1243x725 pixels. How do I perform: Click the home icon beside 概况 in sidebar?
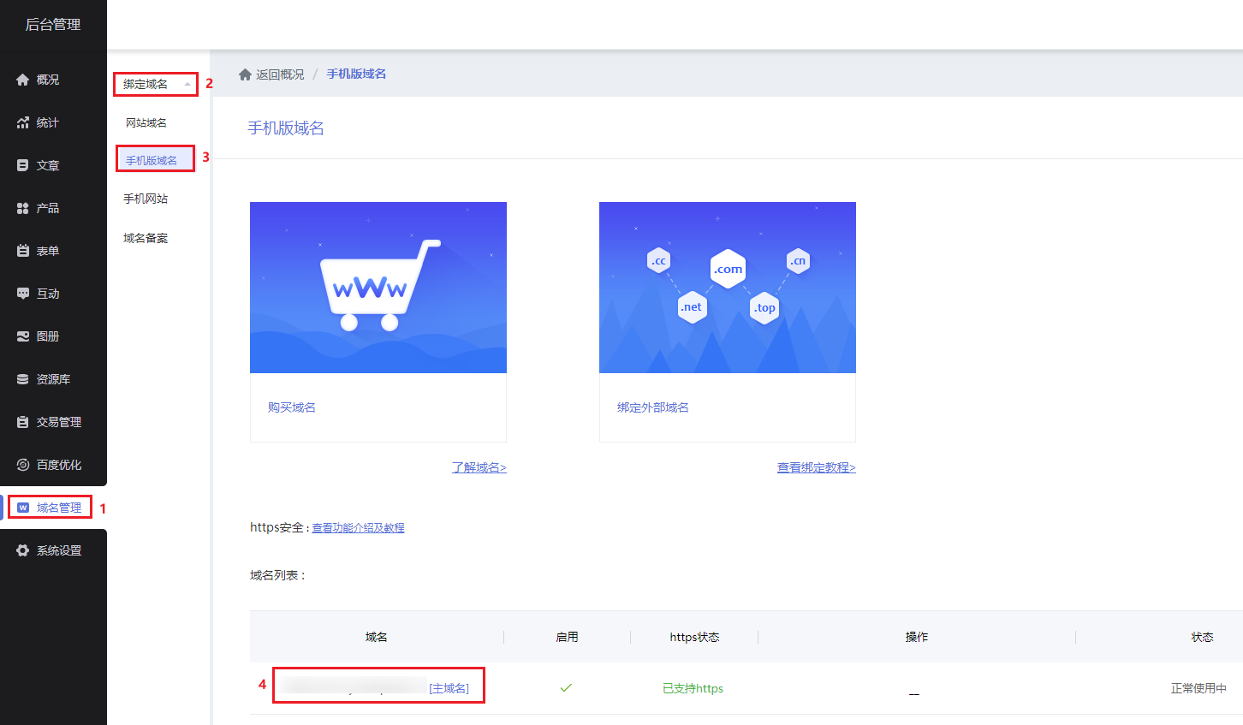(x=23, y=80)
